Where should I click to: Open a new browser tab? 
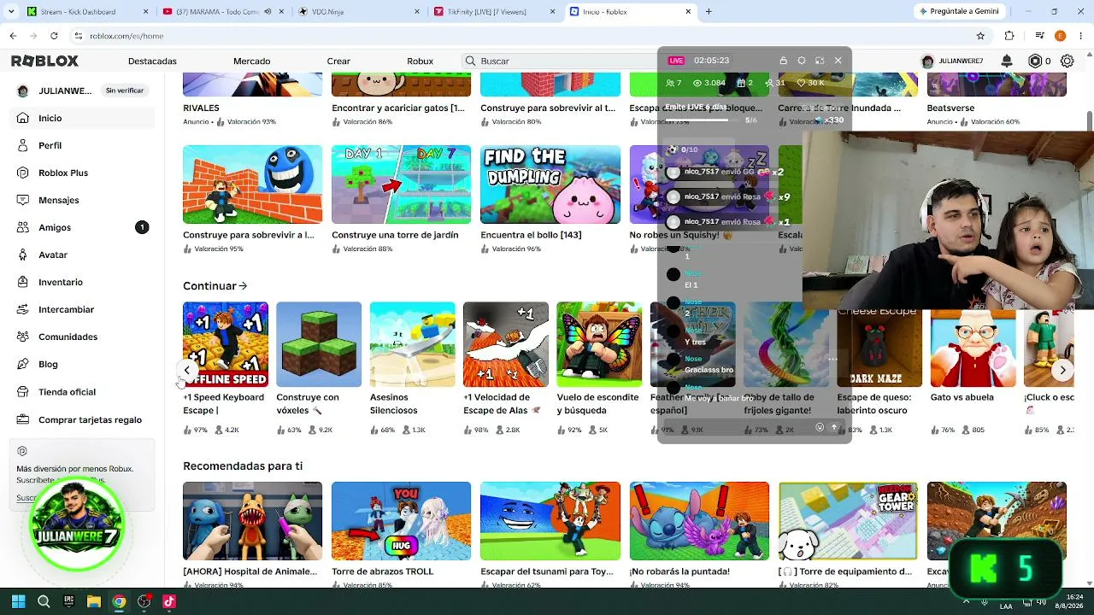click(709, 11)
